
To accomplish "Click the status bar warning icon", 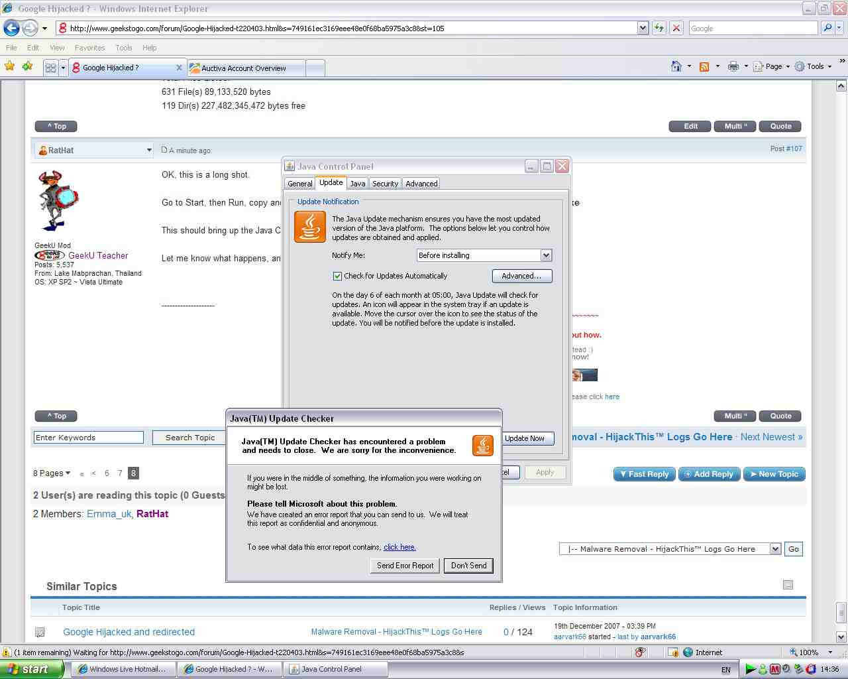I will pos(7,652).
